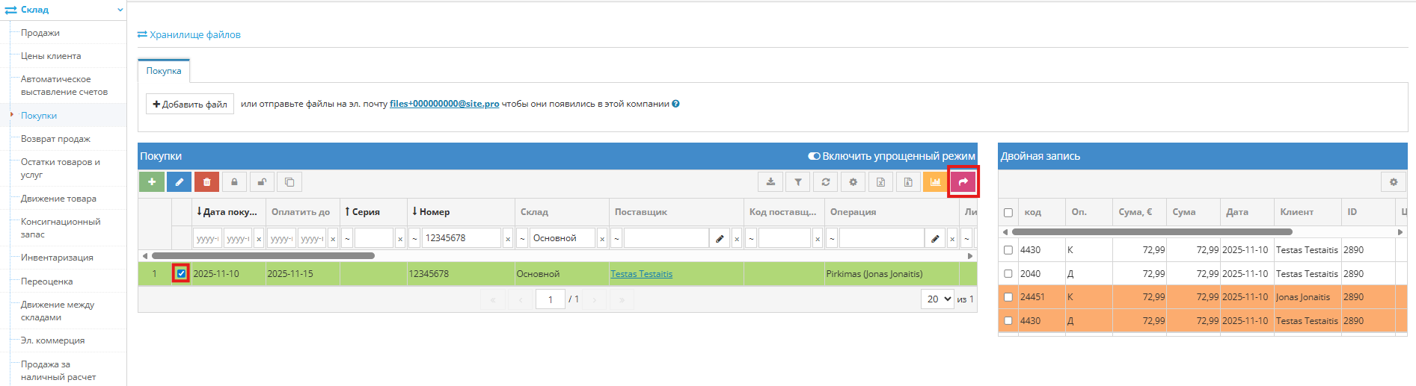Click the copy purchase icon

(x=289, y=181)
